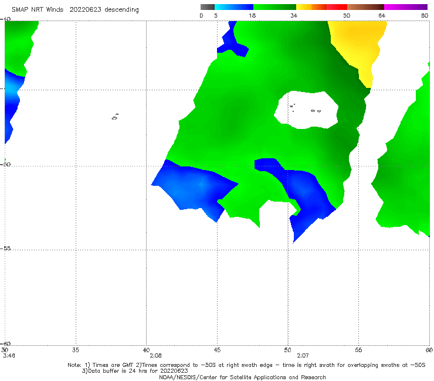
Task: Pick the yellow-orange segment of the color bar
Action: pyautogui.click(x=311, y=7)
